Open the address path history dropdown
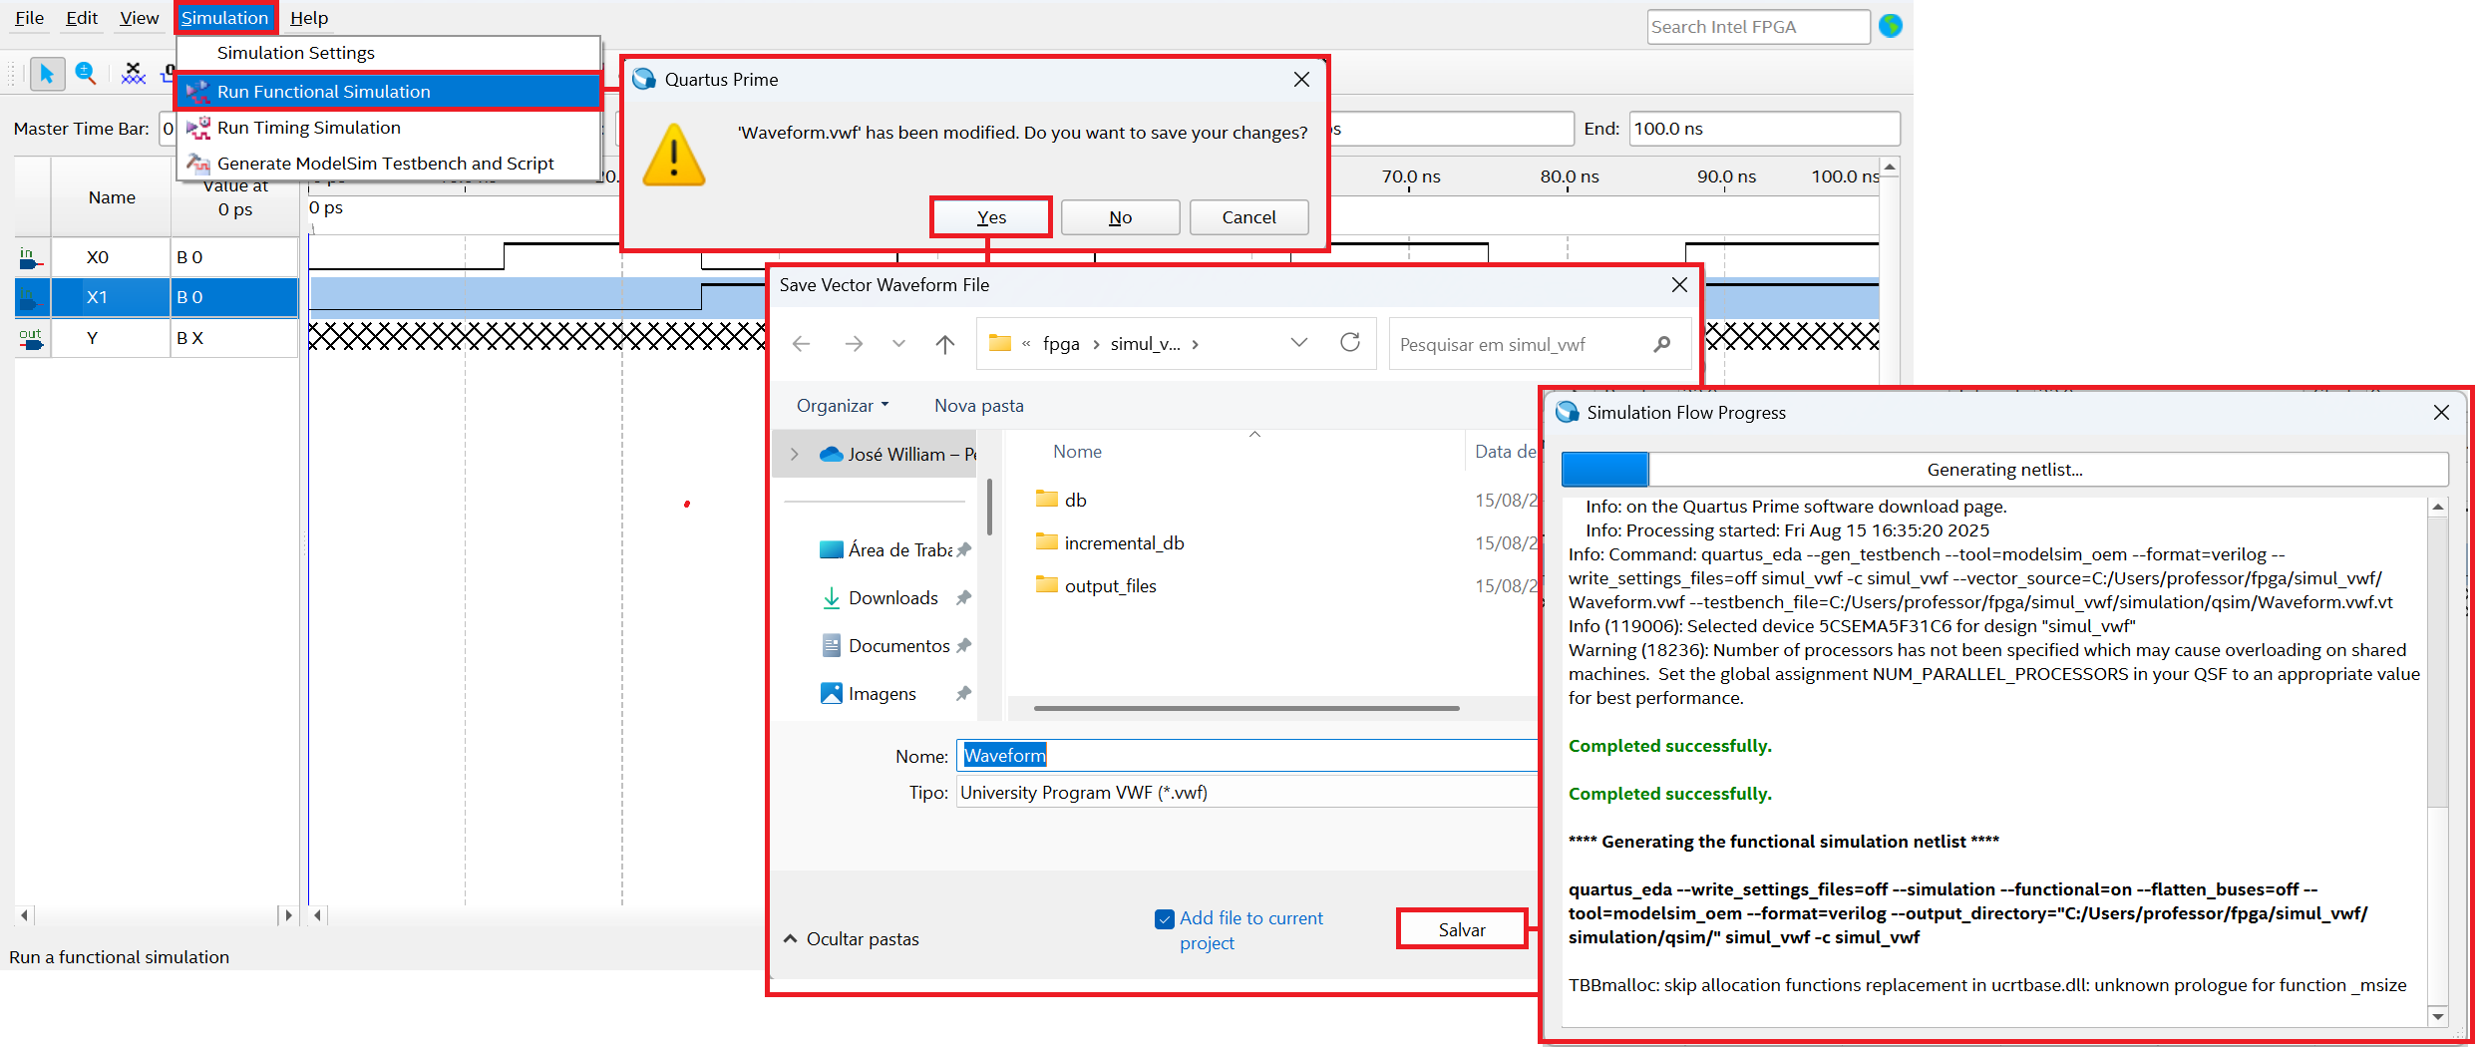Image resolution: width=2477 pixels, height=1048 pixels. pos(1298,344)
